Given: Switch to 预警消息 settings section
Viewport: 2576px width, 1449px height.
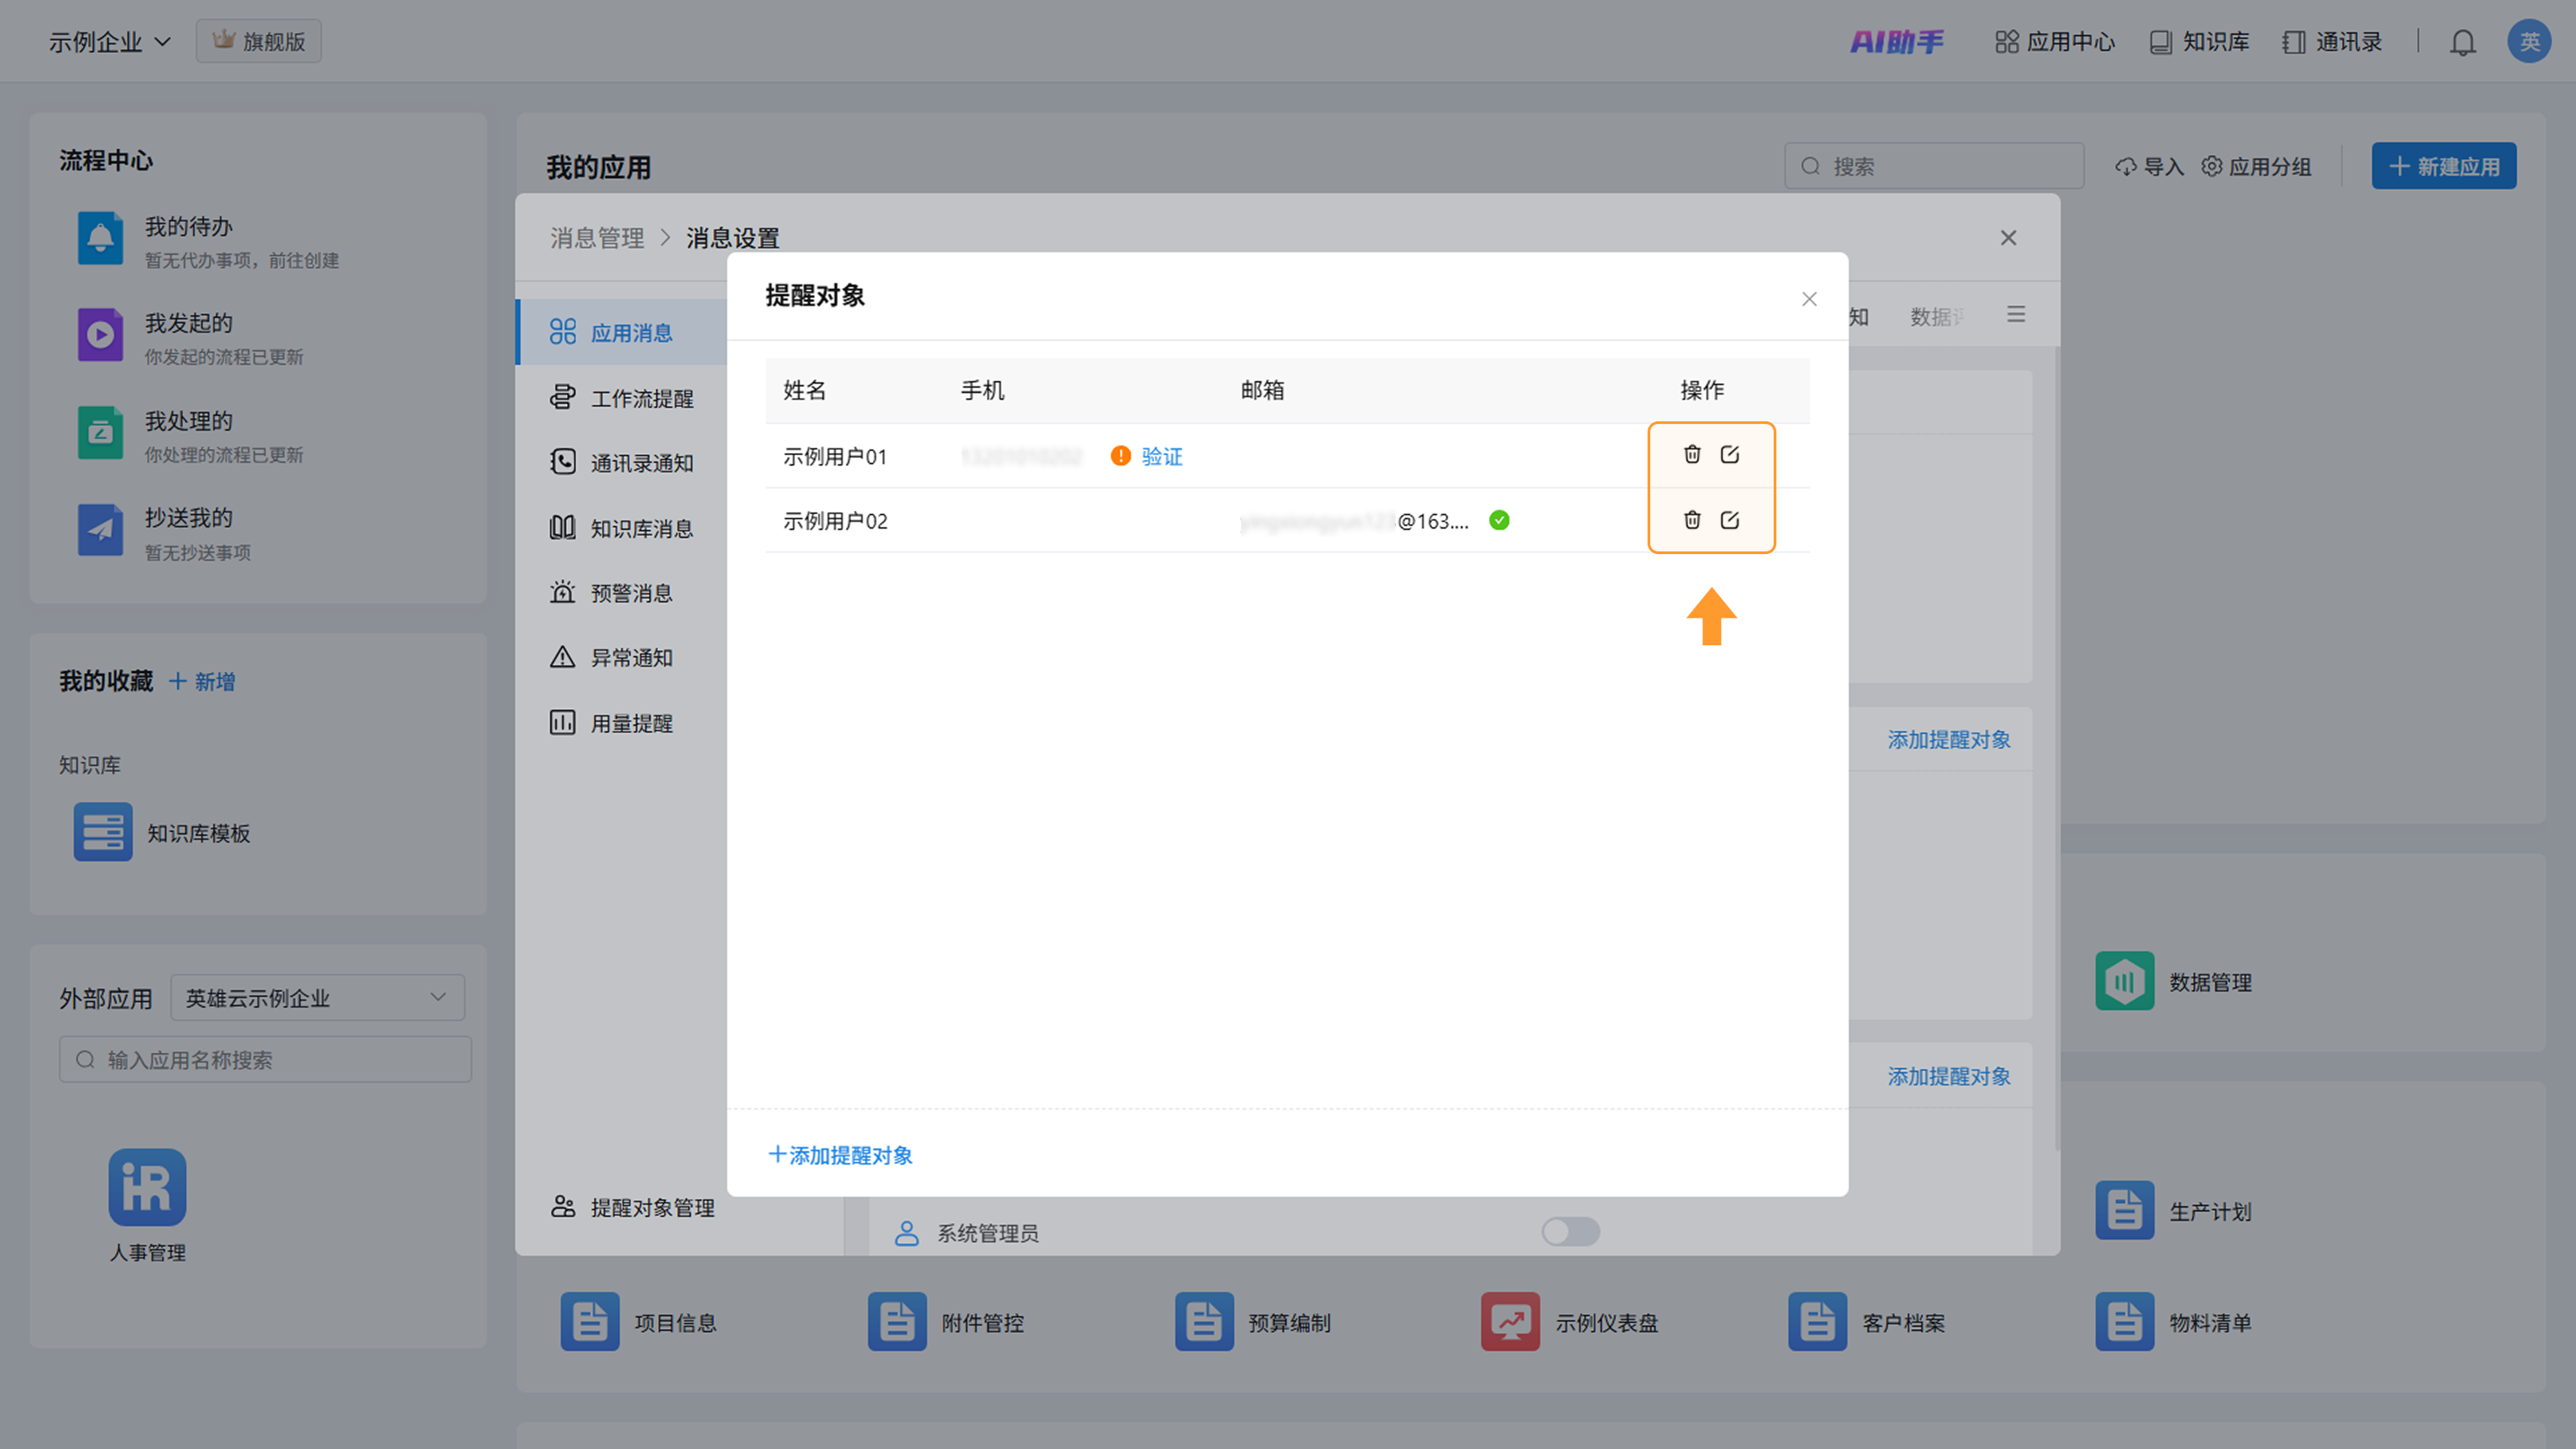Looking at the screenshot, I should tap(631, 593).
